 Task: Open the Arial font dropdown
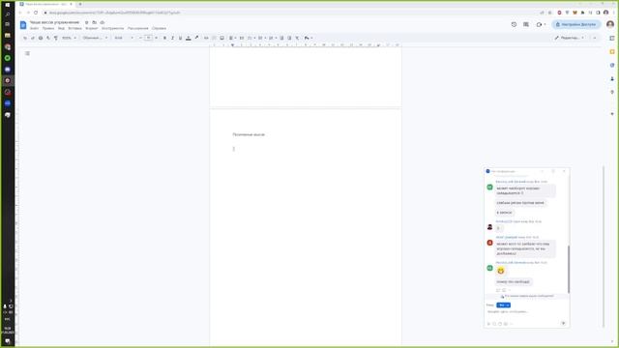[x=124, y=38]
